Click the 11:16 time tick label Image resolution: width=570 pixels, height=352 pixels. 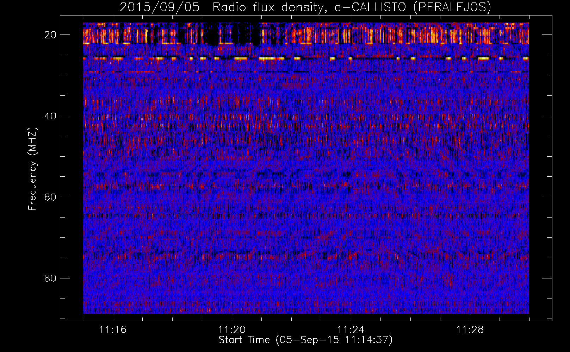113,330
